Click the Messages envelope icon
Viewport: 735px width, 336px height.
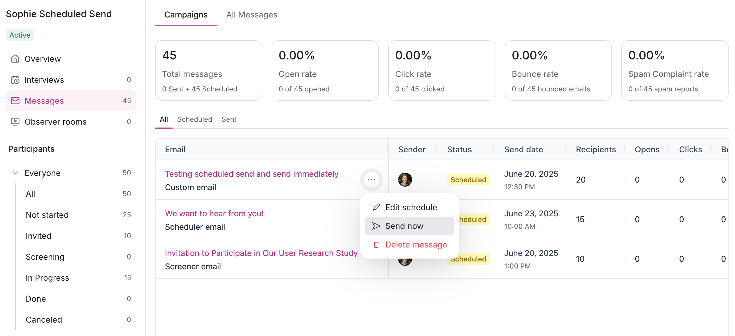click(x=15, y=101)
